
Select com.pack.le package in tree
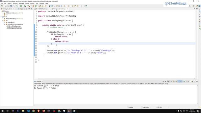(11, 22)
